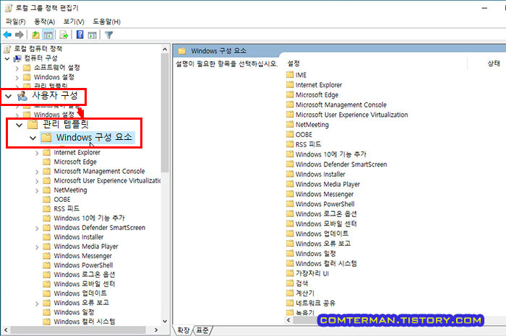The width and height of the screenshot is (506, 336).
Task: Toggle the Show/Hide console tree icon
Action: (x=48, y=35)
